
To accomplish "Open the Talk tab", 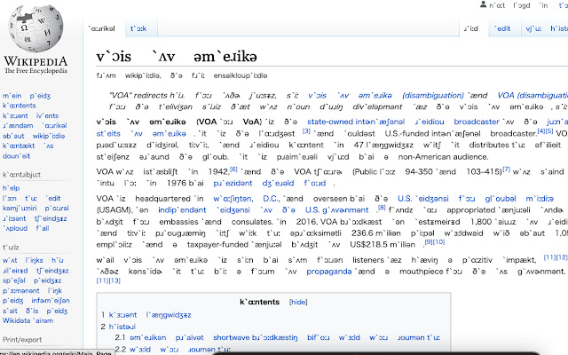I will pyautogui.click(x=138, y=28).
